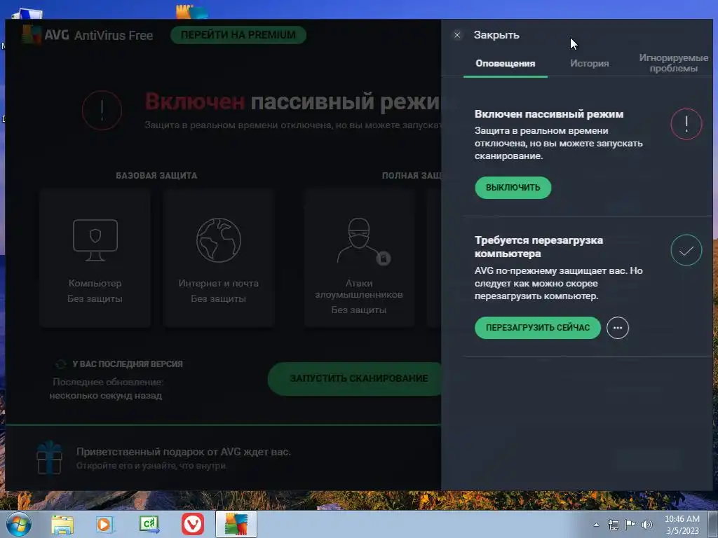Click the large exclamation status icon in main window
The height and width of the screenshot is (538, 718).
[x=102, y=110]
